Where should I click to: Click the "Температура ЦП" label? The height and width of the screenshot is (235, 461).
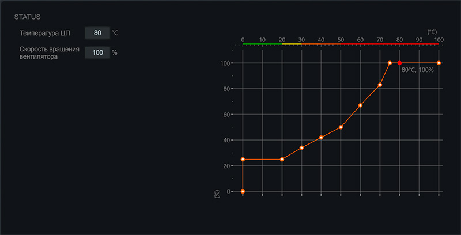(x=48, y=33)
